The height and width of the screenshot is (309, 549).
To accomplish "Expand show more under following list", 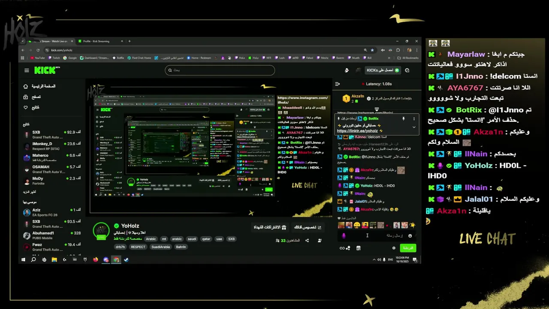I will [30, 192].
